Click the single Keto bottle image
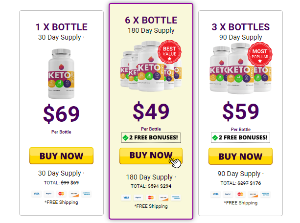 (x=61, y=74)
